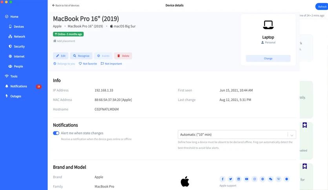Toggle the Not important flag
This screenshot has height=190, width=328.
(111, 64)
